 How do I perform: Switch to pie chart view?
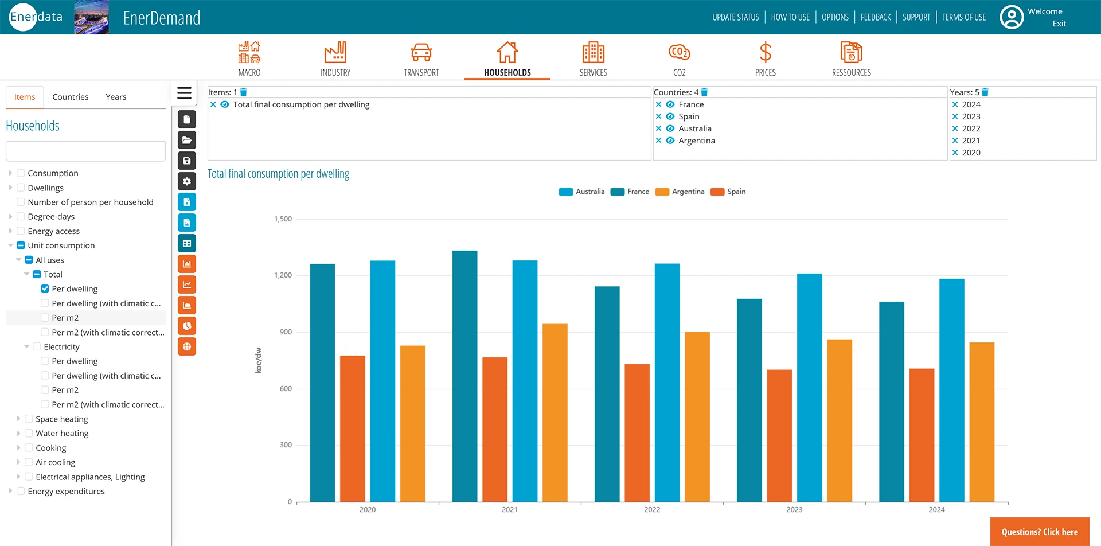(x=186, y=325)
